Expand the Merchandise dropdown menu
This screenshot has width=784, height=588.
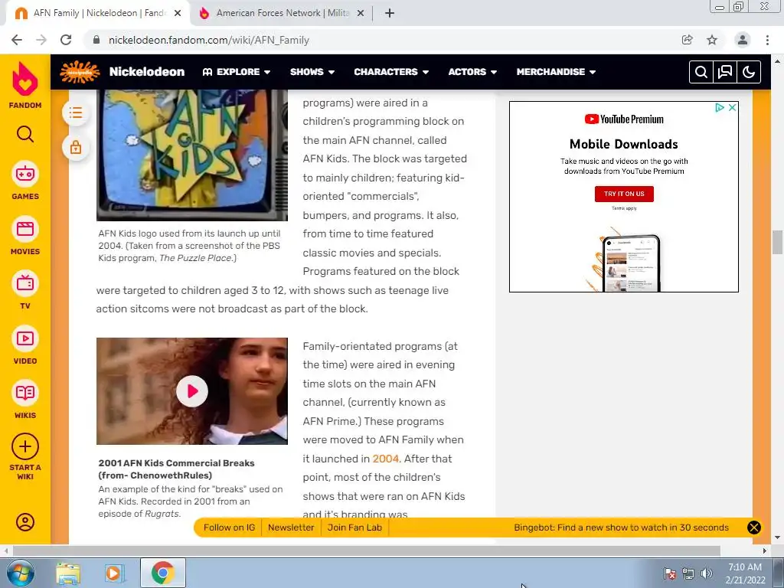click(556, 72)
